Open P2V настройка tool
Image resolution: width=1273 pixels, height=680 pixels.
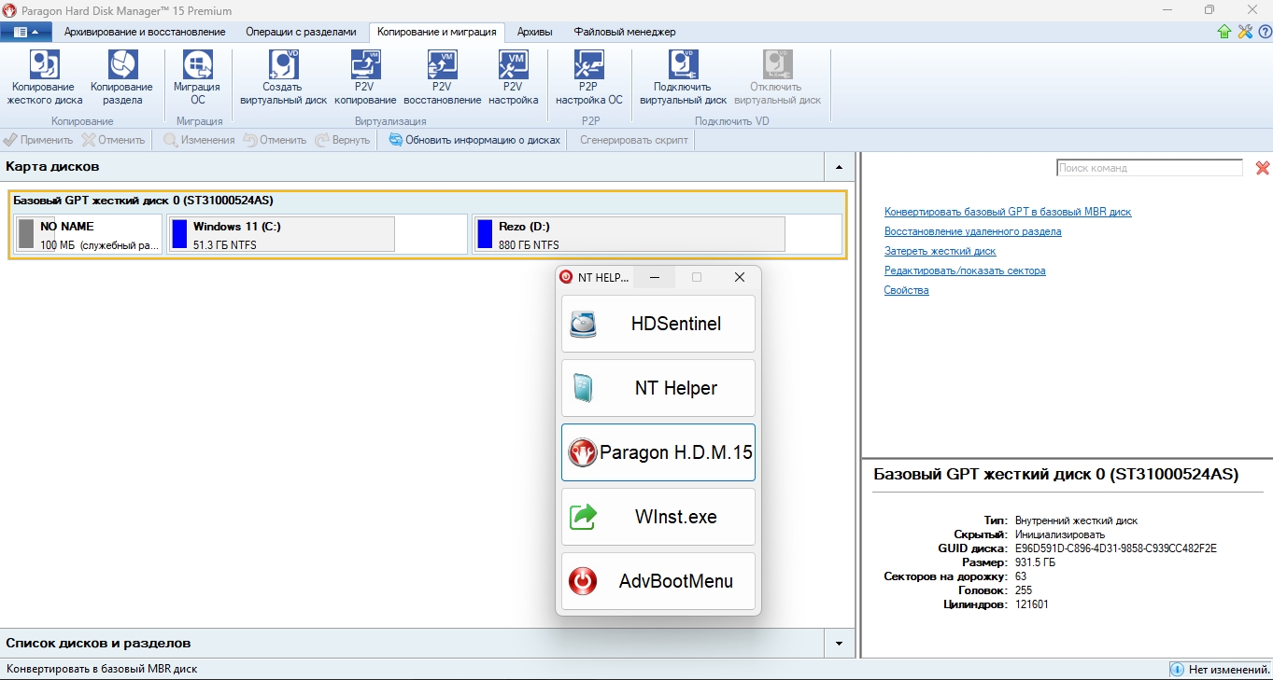tap(514, 77)
